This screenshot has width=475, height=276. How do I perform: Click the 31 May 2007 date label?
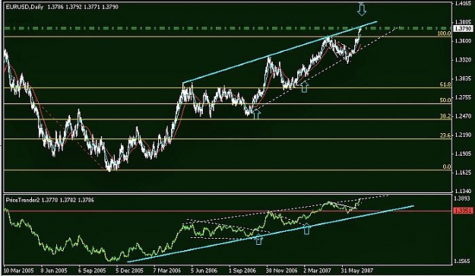(357, 270)
